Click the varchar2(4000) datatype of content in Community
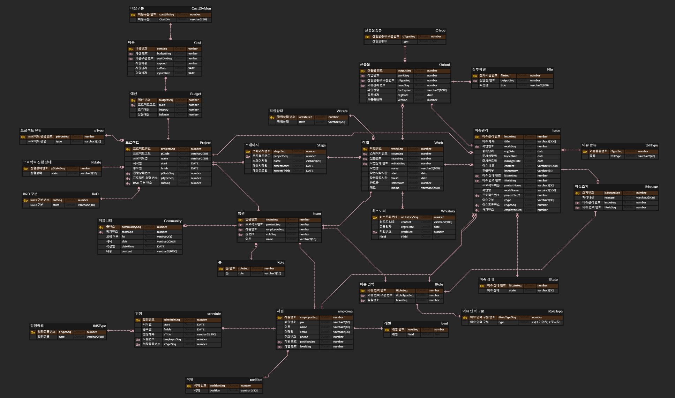This screenshot has height=398, width=675. [167, 251]
